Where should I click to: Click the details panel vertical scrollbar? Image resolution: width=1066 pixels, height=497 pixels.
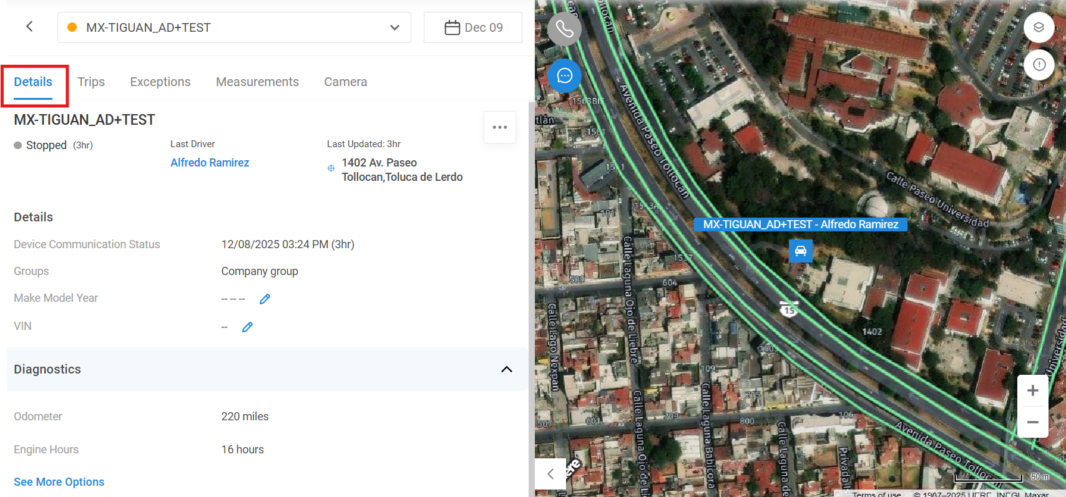click(x=531, y=298)
